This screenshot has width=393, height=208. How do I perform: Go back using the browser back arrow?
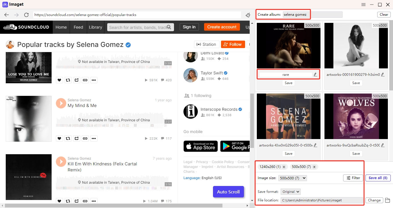pyautogui.click(x=7, y=15)
